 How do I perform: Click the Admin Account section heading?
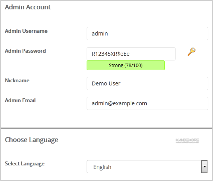coord(28,7)
